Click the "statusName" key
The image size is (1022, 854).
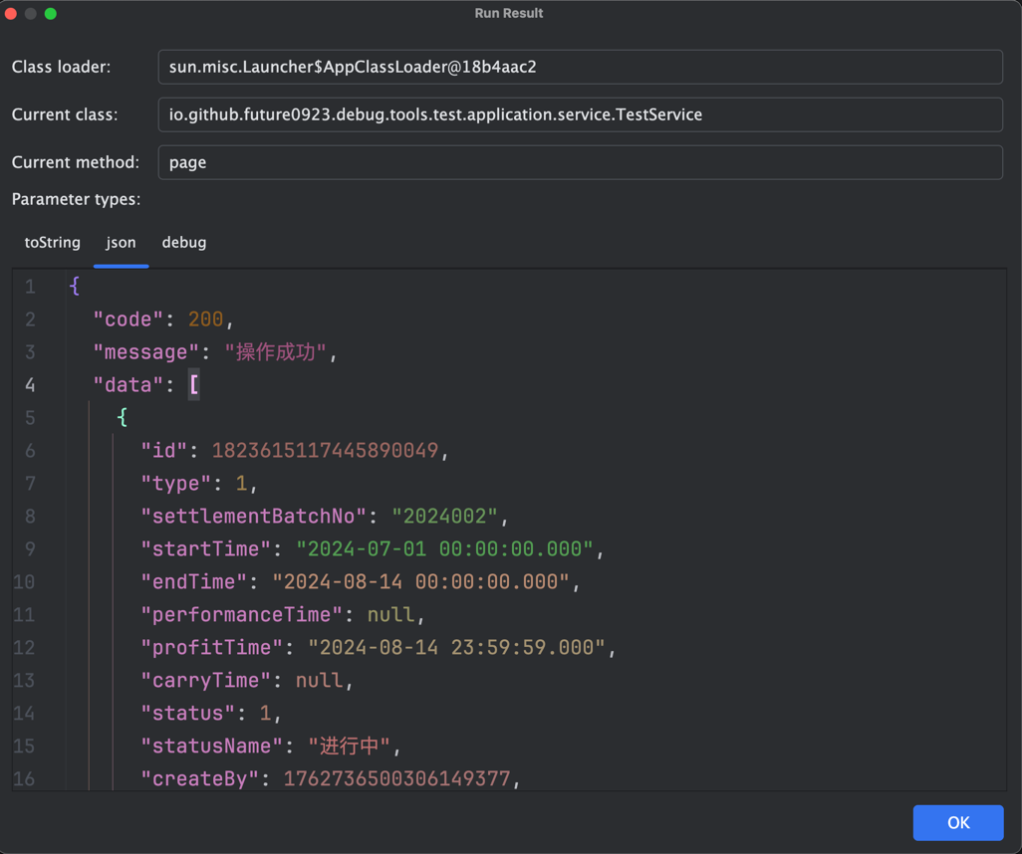[x=212, y=746]
